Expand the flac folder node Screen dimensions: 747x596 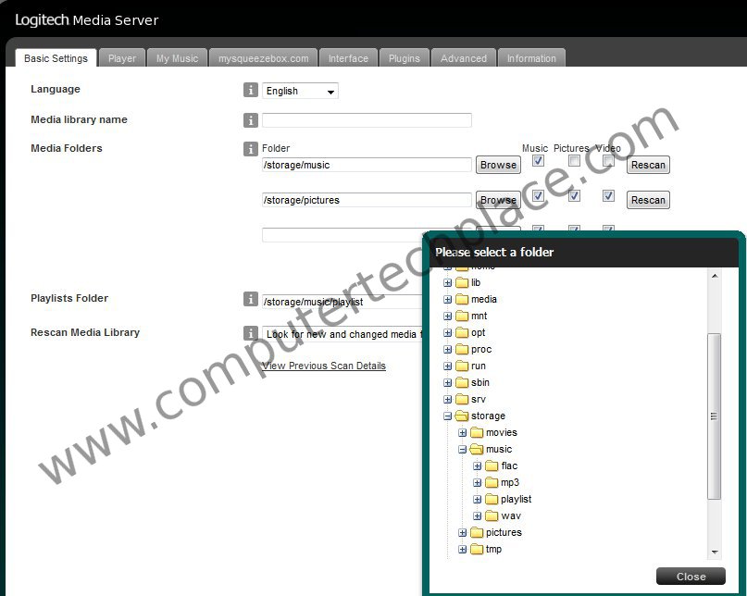click(x=478, y=466)
